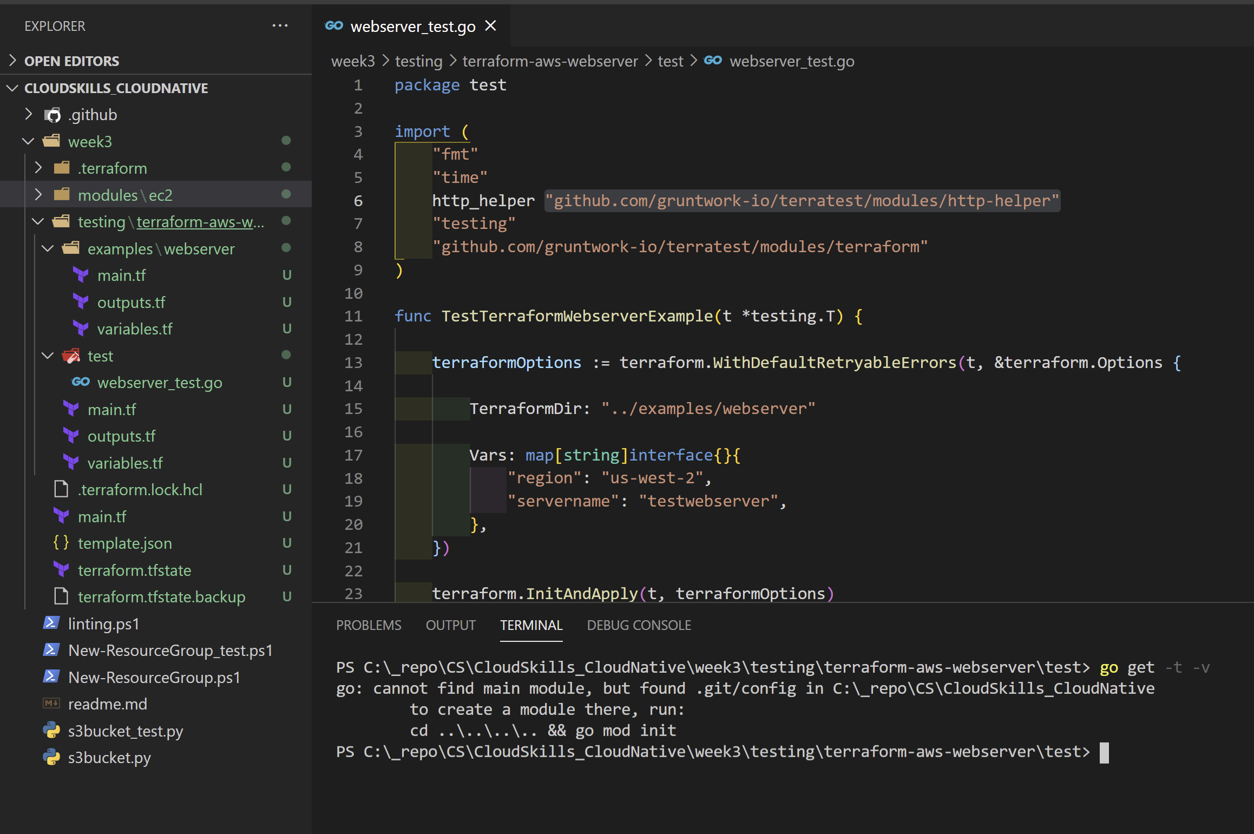Collapse the examples\webserver folder chevron
The height and width of the screenshot is (834, 1254).
tap(48, 248)
